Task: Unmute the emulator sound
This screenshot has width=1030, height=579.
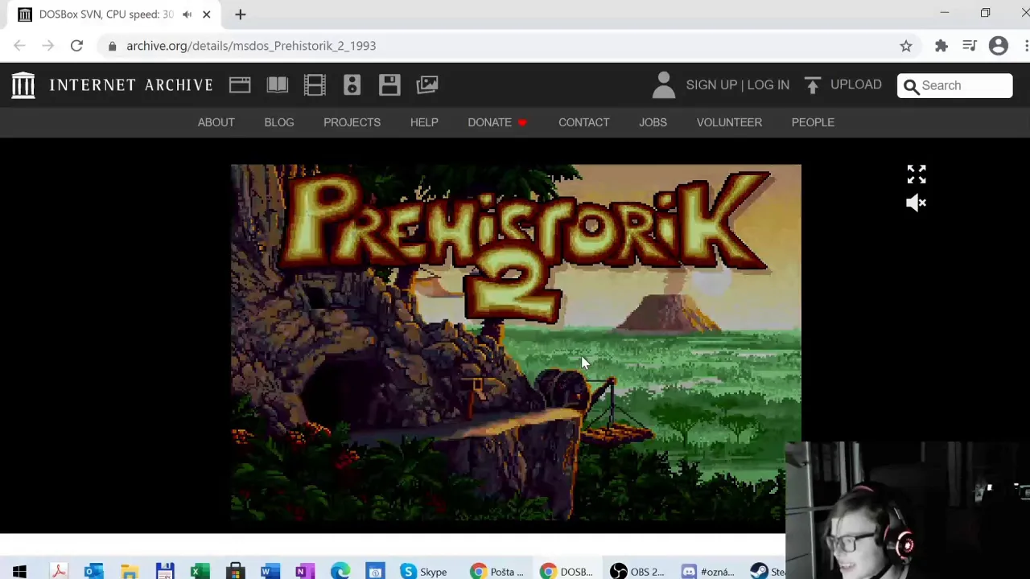Action: pyautogui.click(x=917, y=203)
